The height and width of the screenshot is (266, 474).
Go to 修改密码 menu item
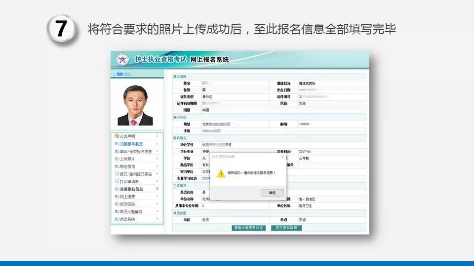click(x=127, y=204)
